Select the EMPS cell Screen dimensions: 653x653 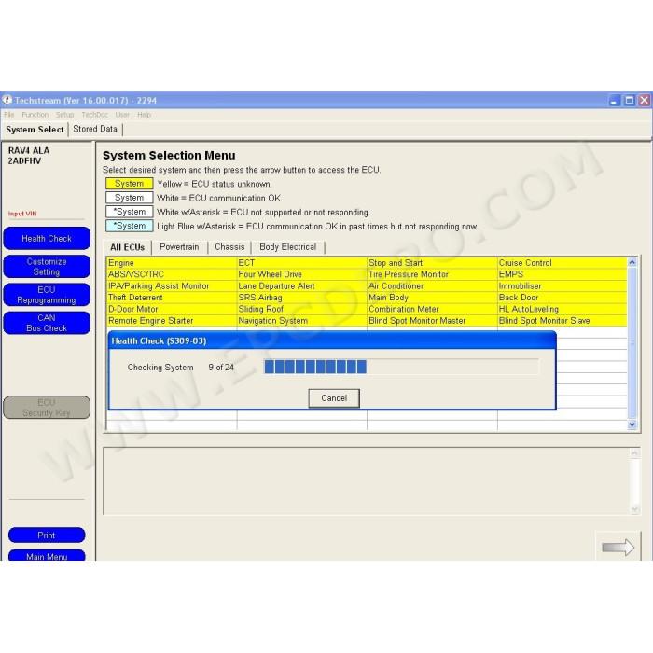[x=563, y=274]
